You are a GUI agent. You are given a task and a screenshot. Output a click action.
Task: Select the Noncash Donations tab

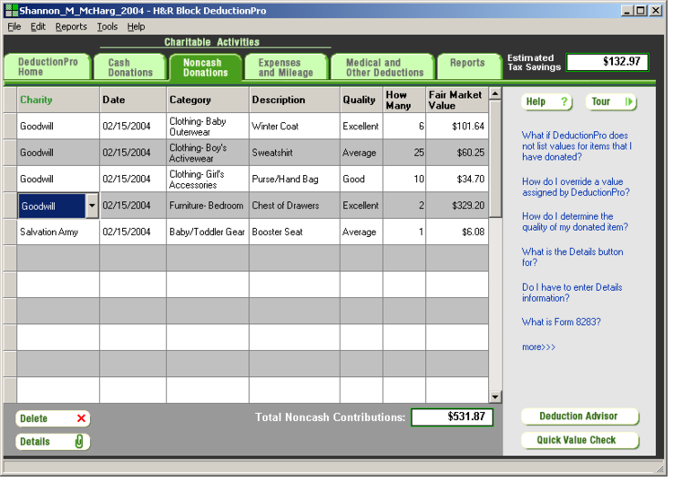206,67
